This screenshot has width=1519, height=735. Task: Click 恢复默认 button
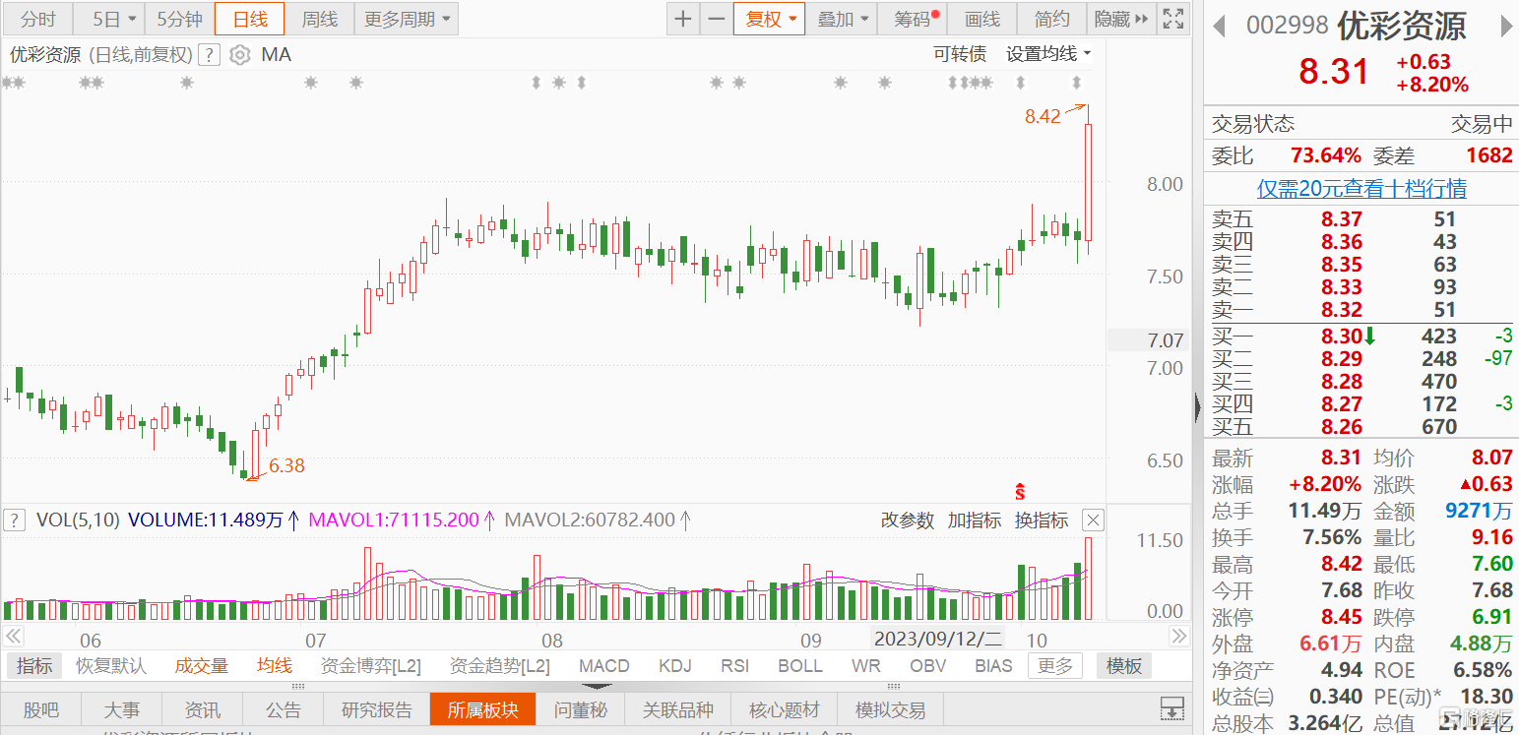coord(111,666)
